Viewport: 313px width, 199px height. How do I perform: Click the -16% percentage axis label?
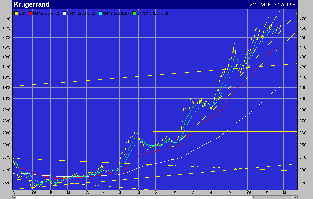[6, 88]
